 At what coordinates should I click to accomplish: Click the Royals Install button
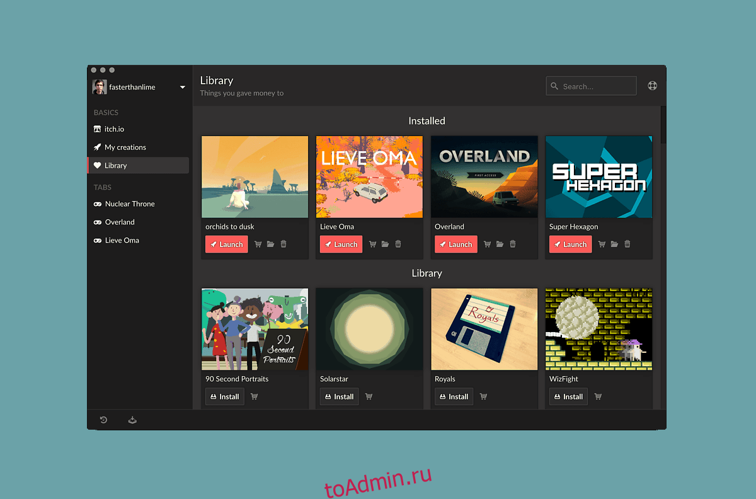(x=454, y=397)
